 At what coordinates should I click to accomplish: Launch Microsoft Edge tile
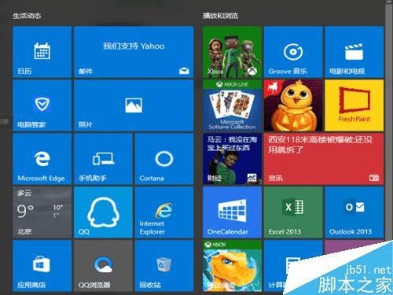tap(42, 159)
